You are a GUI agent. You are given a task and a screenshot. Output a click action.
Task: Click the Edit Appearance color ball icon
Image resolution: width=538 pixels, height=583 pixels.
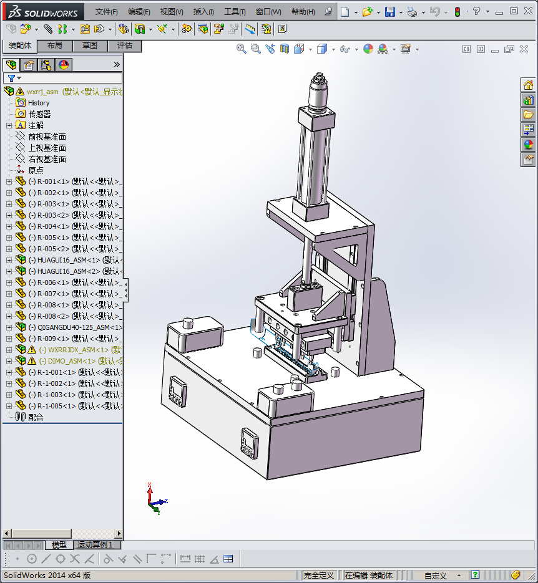368,49
